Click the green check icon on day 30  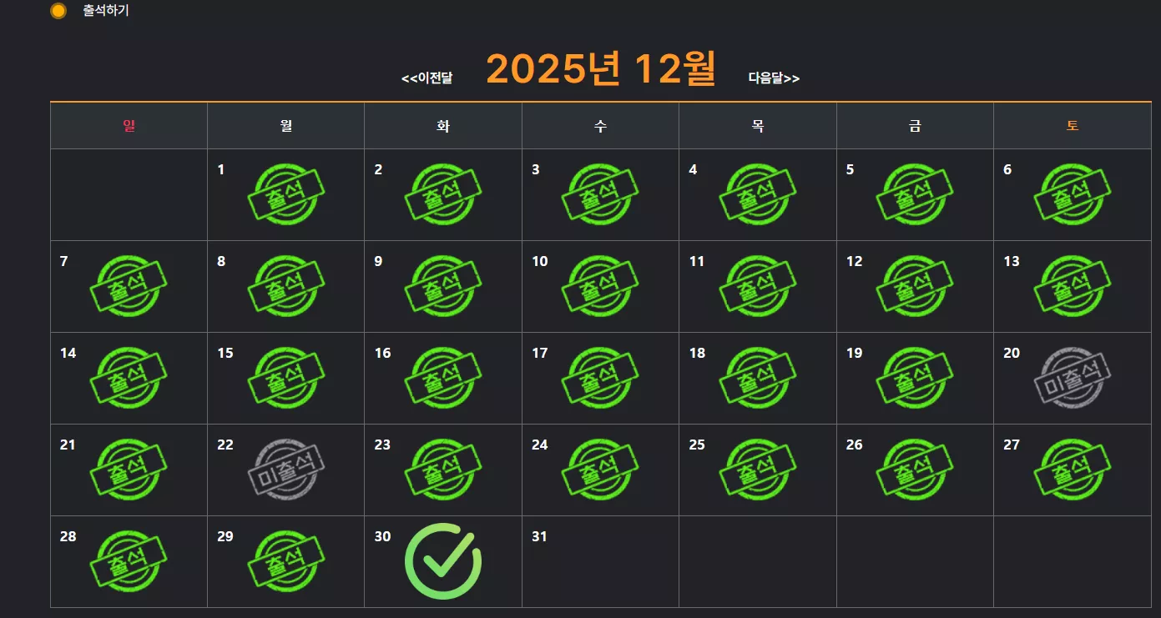[443, 561]
